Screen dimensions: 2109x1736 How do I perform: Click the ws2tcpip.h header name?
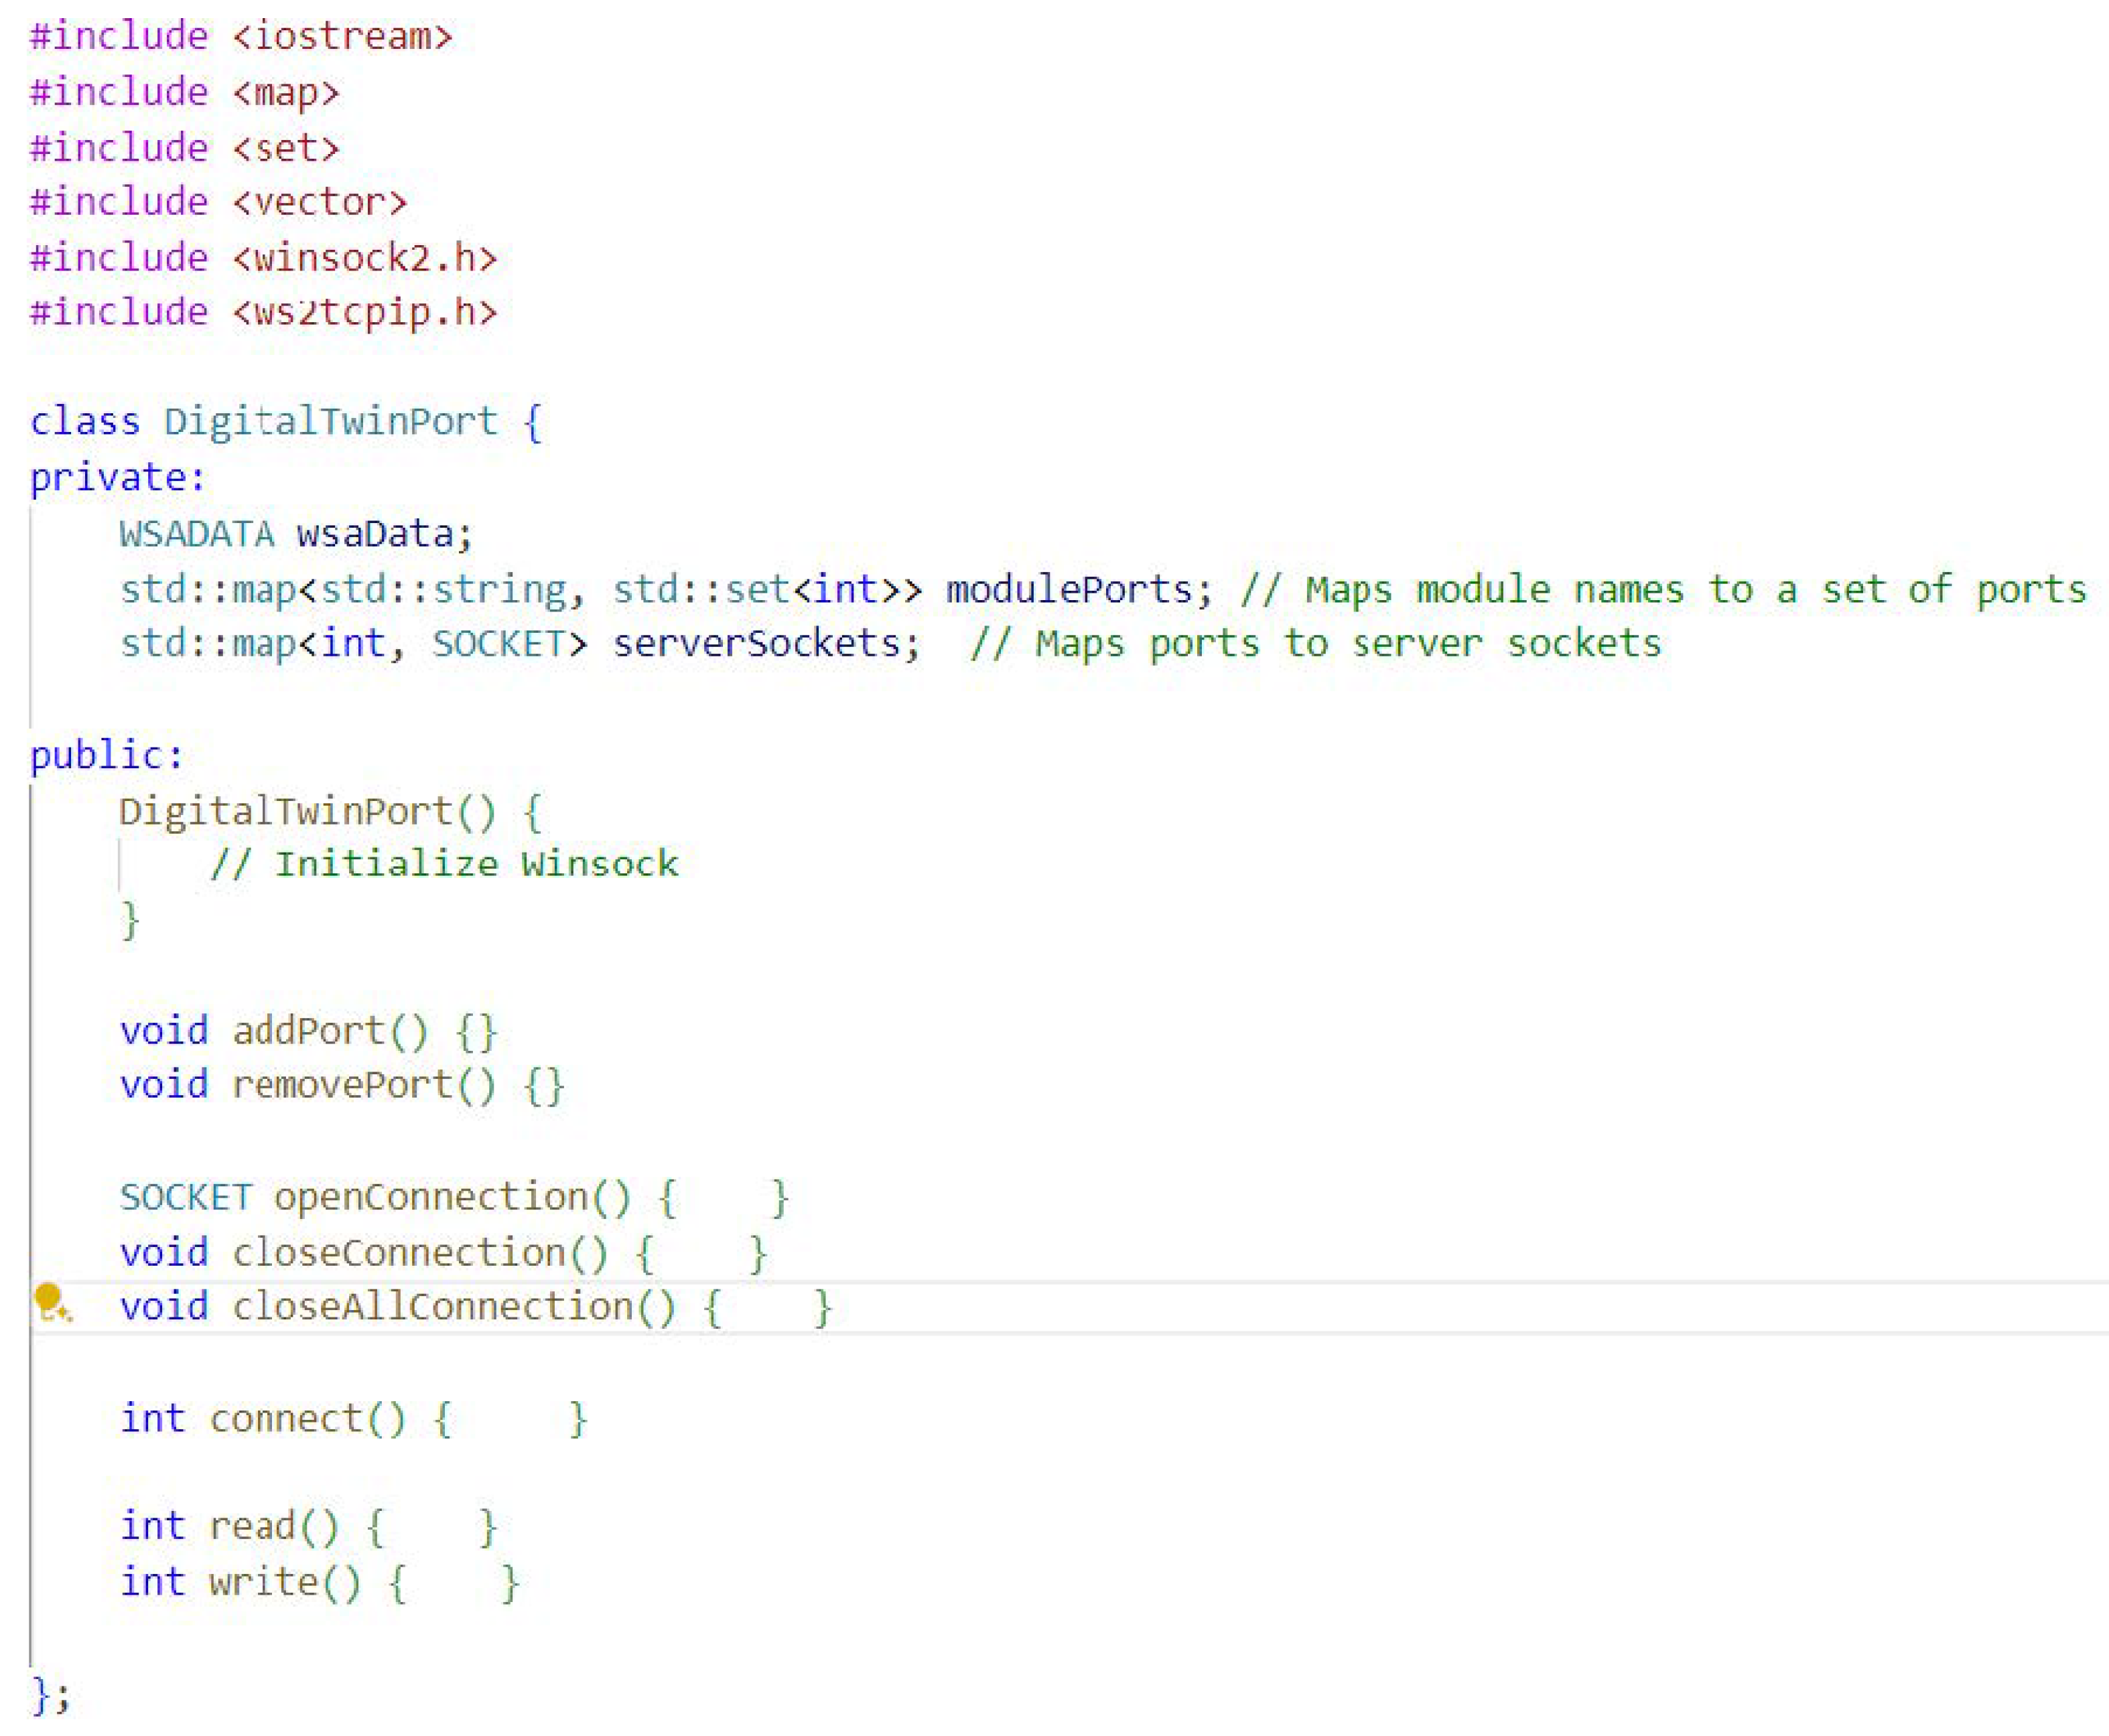pos(364,313)
